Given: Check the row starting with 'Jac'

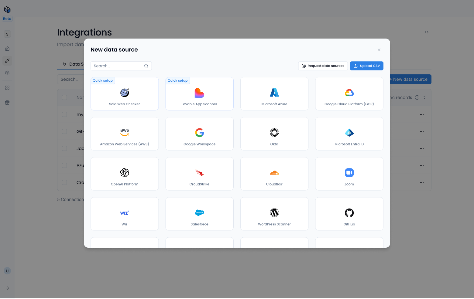Looking at the screenshot, I should point(64,148).
